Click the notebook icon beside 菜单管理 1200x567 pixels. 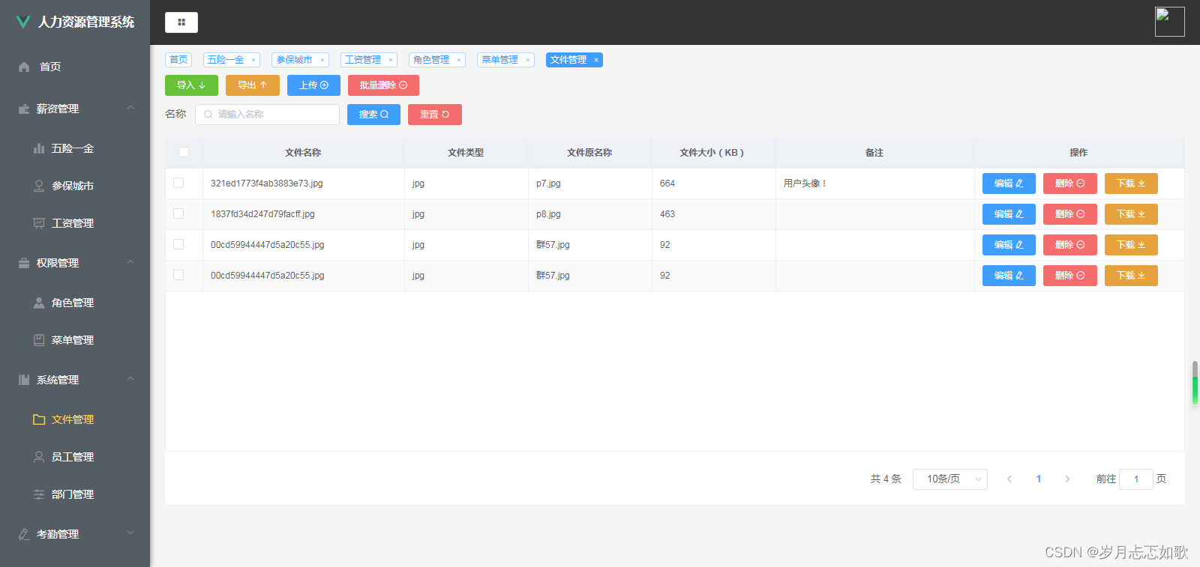click(39, 340)
